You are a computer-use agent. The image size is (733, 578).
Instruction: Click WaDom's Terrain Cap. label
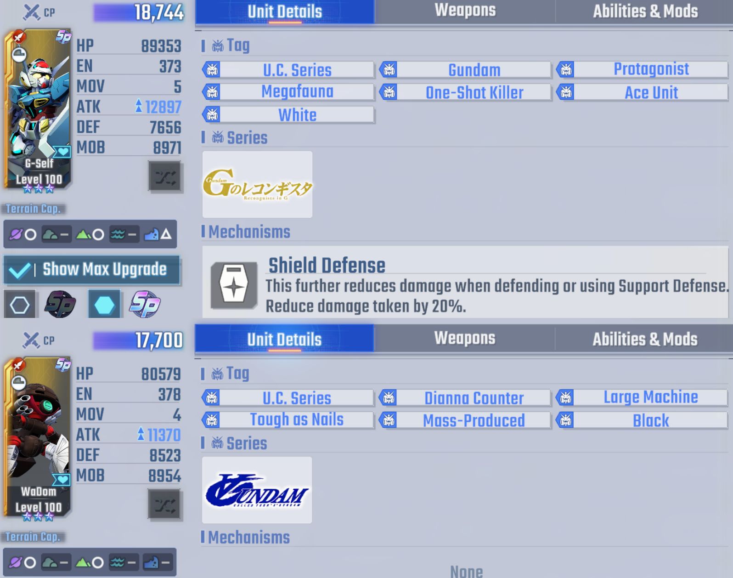33,537
